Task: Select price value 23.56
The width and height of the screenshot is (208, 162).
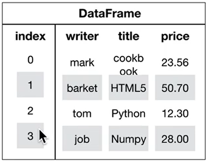Action: (x=175, y=62)
